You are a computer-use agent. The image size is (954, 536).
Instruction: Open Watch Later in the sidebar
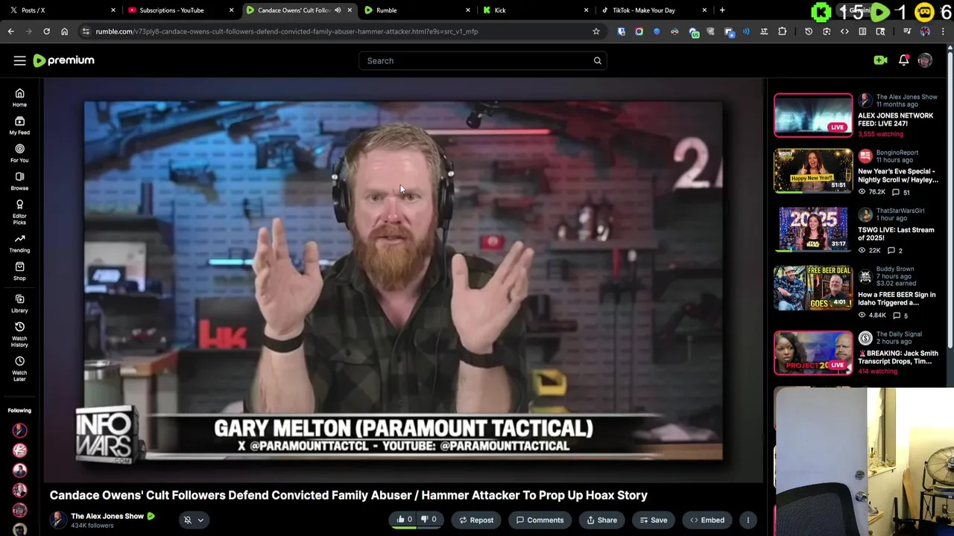(x=19, y=368)
